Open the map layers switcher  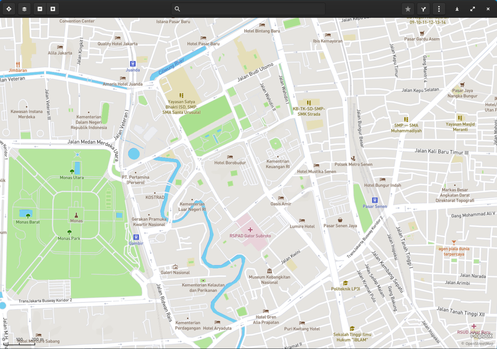24,9
